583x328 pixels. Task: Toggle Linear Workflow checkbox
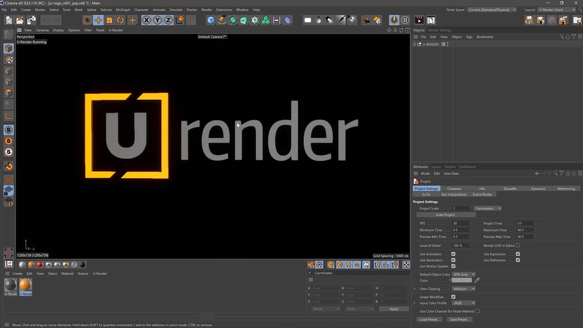[x=453, y=297]
